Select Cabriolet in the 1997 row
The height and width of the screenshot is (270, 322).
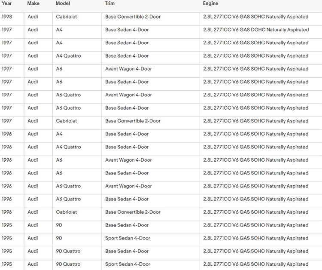[66, 121]
